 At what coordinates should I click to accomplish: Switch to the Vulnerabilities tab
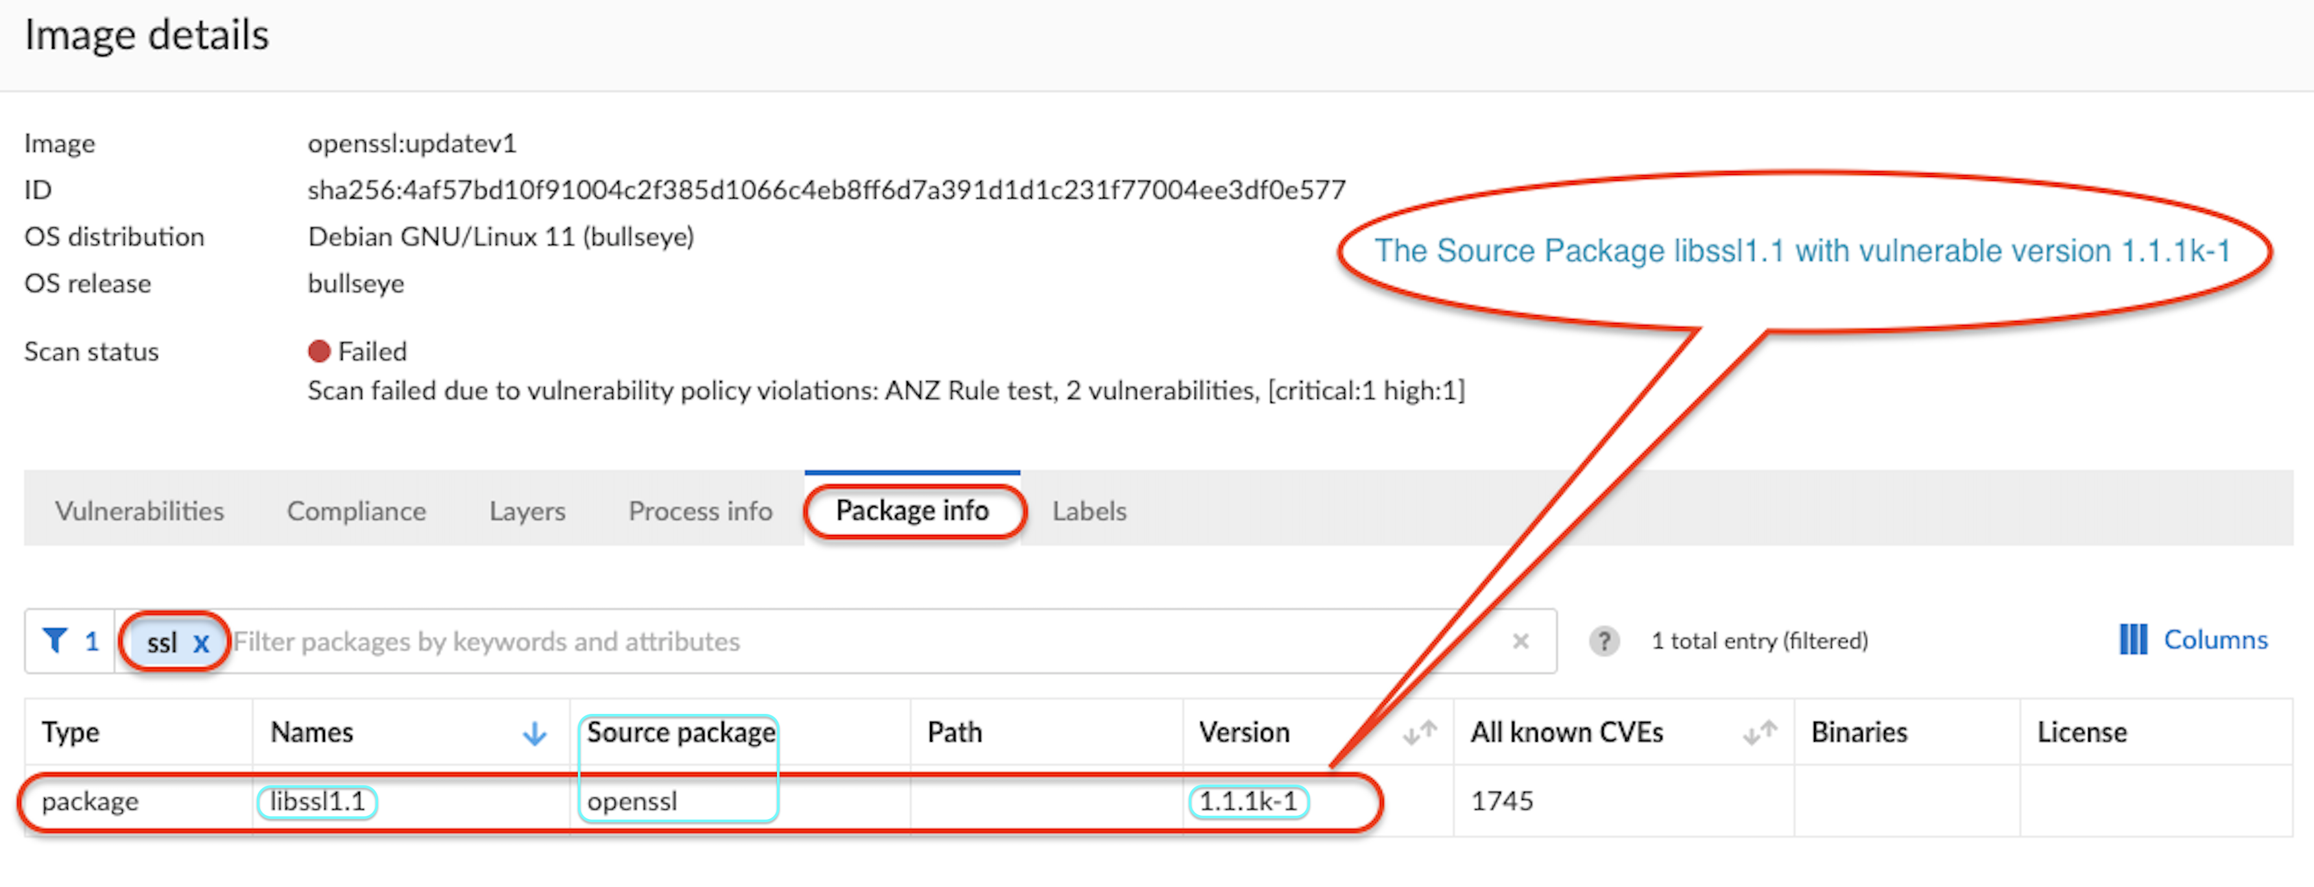[139, 511]
